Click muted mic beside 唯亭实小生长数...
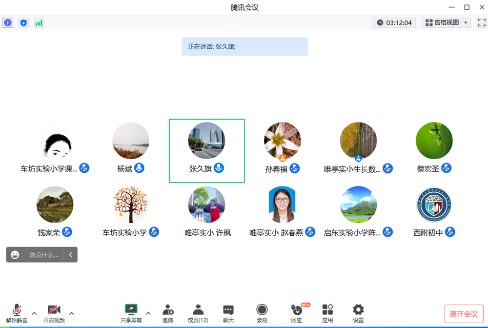488x328 pixels. point(387,168)
